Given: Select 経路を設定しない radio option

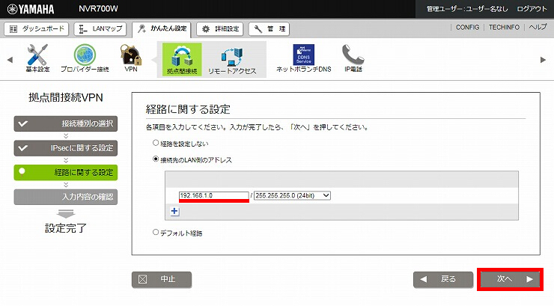Looking at the screenshot, I should [156, 143].
